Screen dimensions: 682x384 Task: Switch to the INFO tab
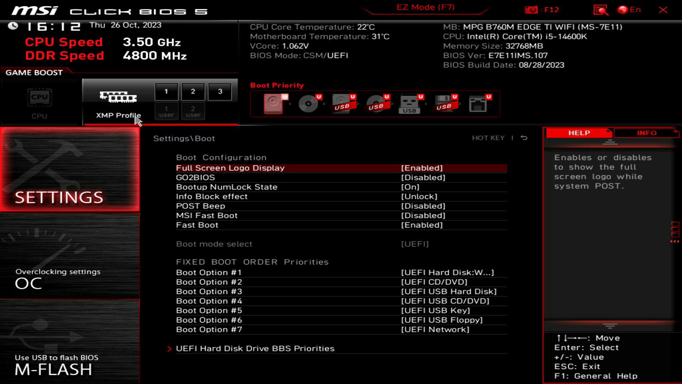pyautogui.click(x=646, y=133)
